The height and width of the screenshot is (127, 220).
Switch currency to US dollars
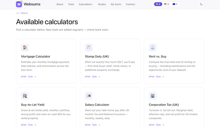click(167, 4)
